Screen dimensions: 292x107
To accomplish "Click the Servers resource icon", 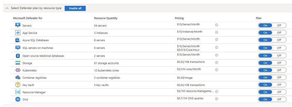I will (x=18, y=25).
